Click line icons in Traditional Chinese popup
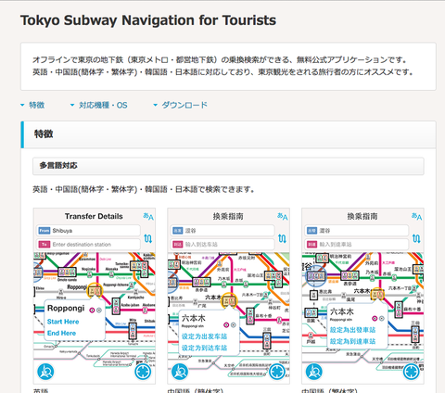445x393 pixels. (x=378, y=318)
